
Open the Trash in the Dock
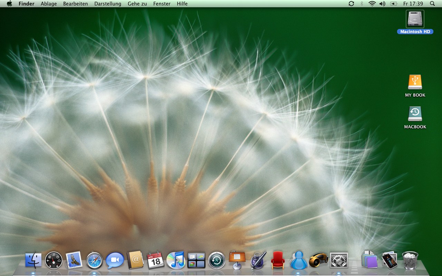point(410,260)
